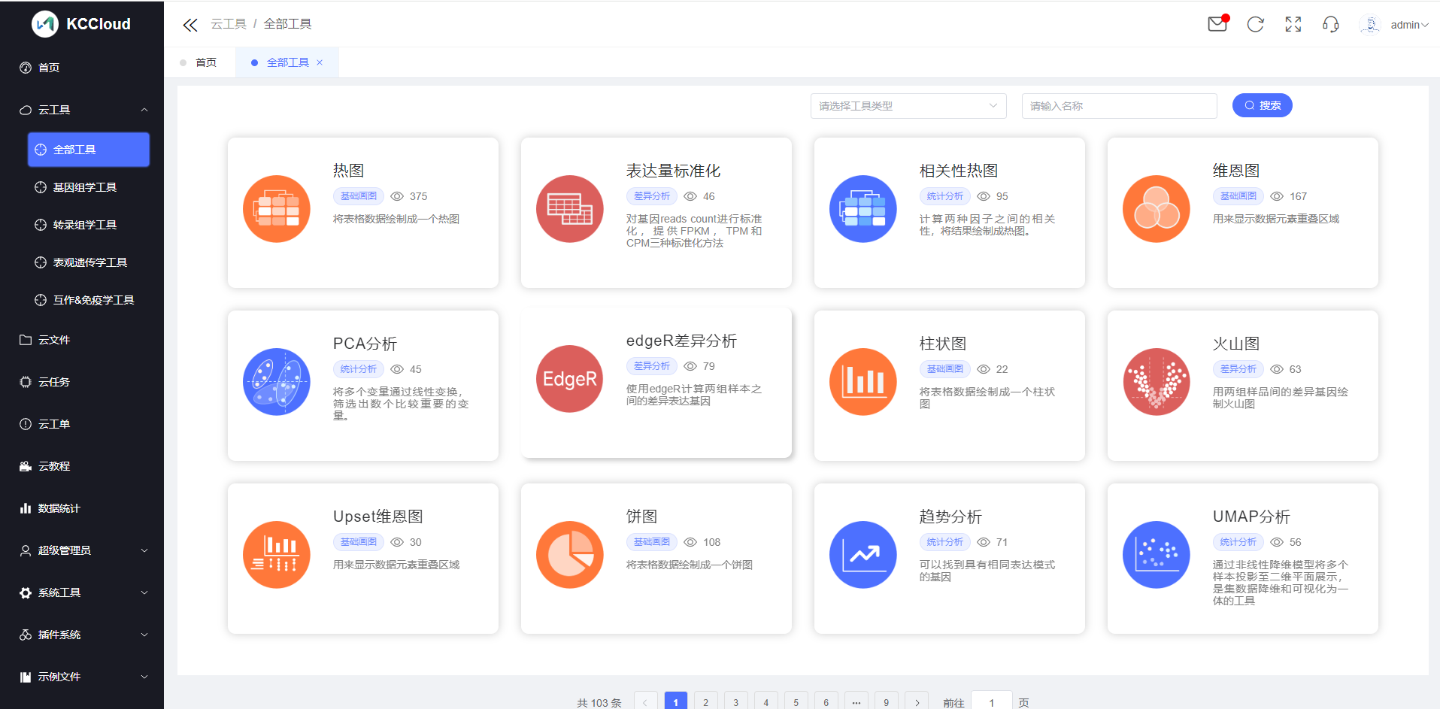
Task: Go to pagination page 2
Action: click(x=705, y=702)
